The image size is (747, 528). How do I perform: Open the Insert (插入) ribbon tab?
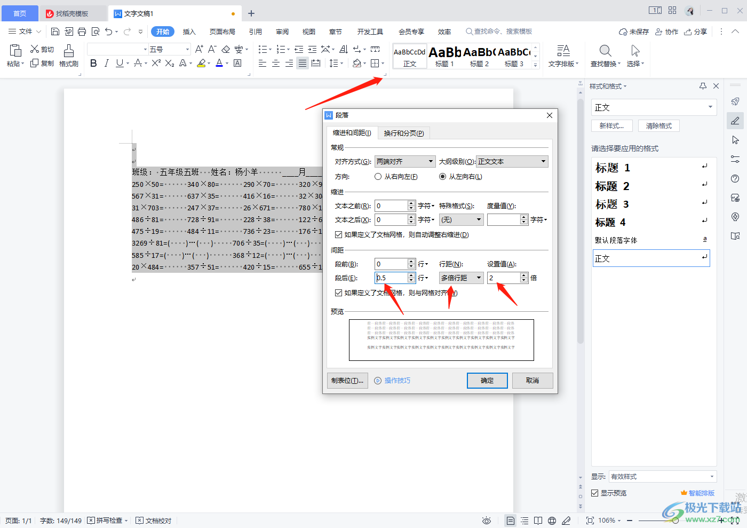coord(189,31)
